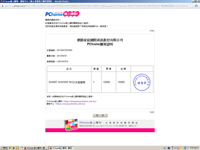Image resolution: width=200 pixels, height=150 pixels.
Task: Click the padlock site identity icon
Action: [x=2, y=6]
